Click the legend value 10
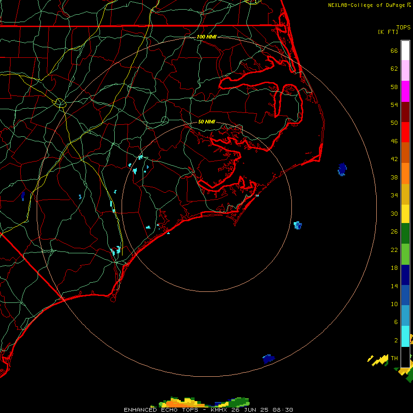 pyautogui.click(x=394, y=304)
